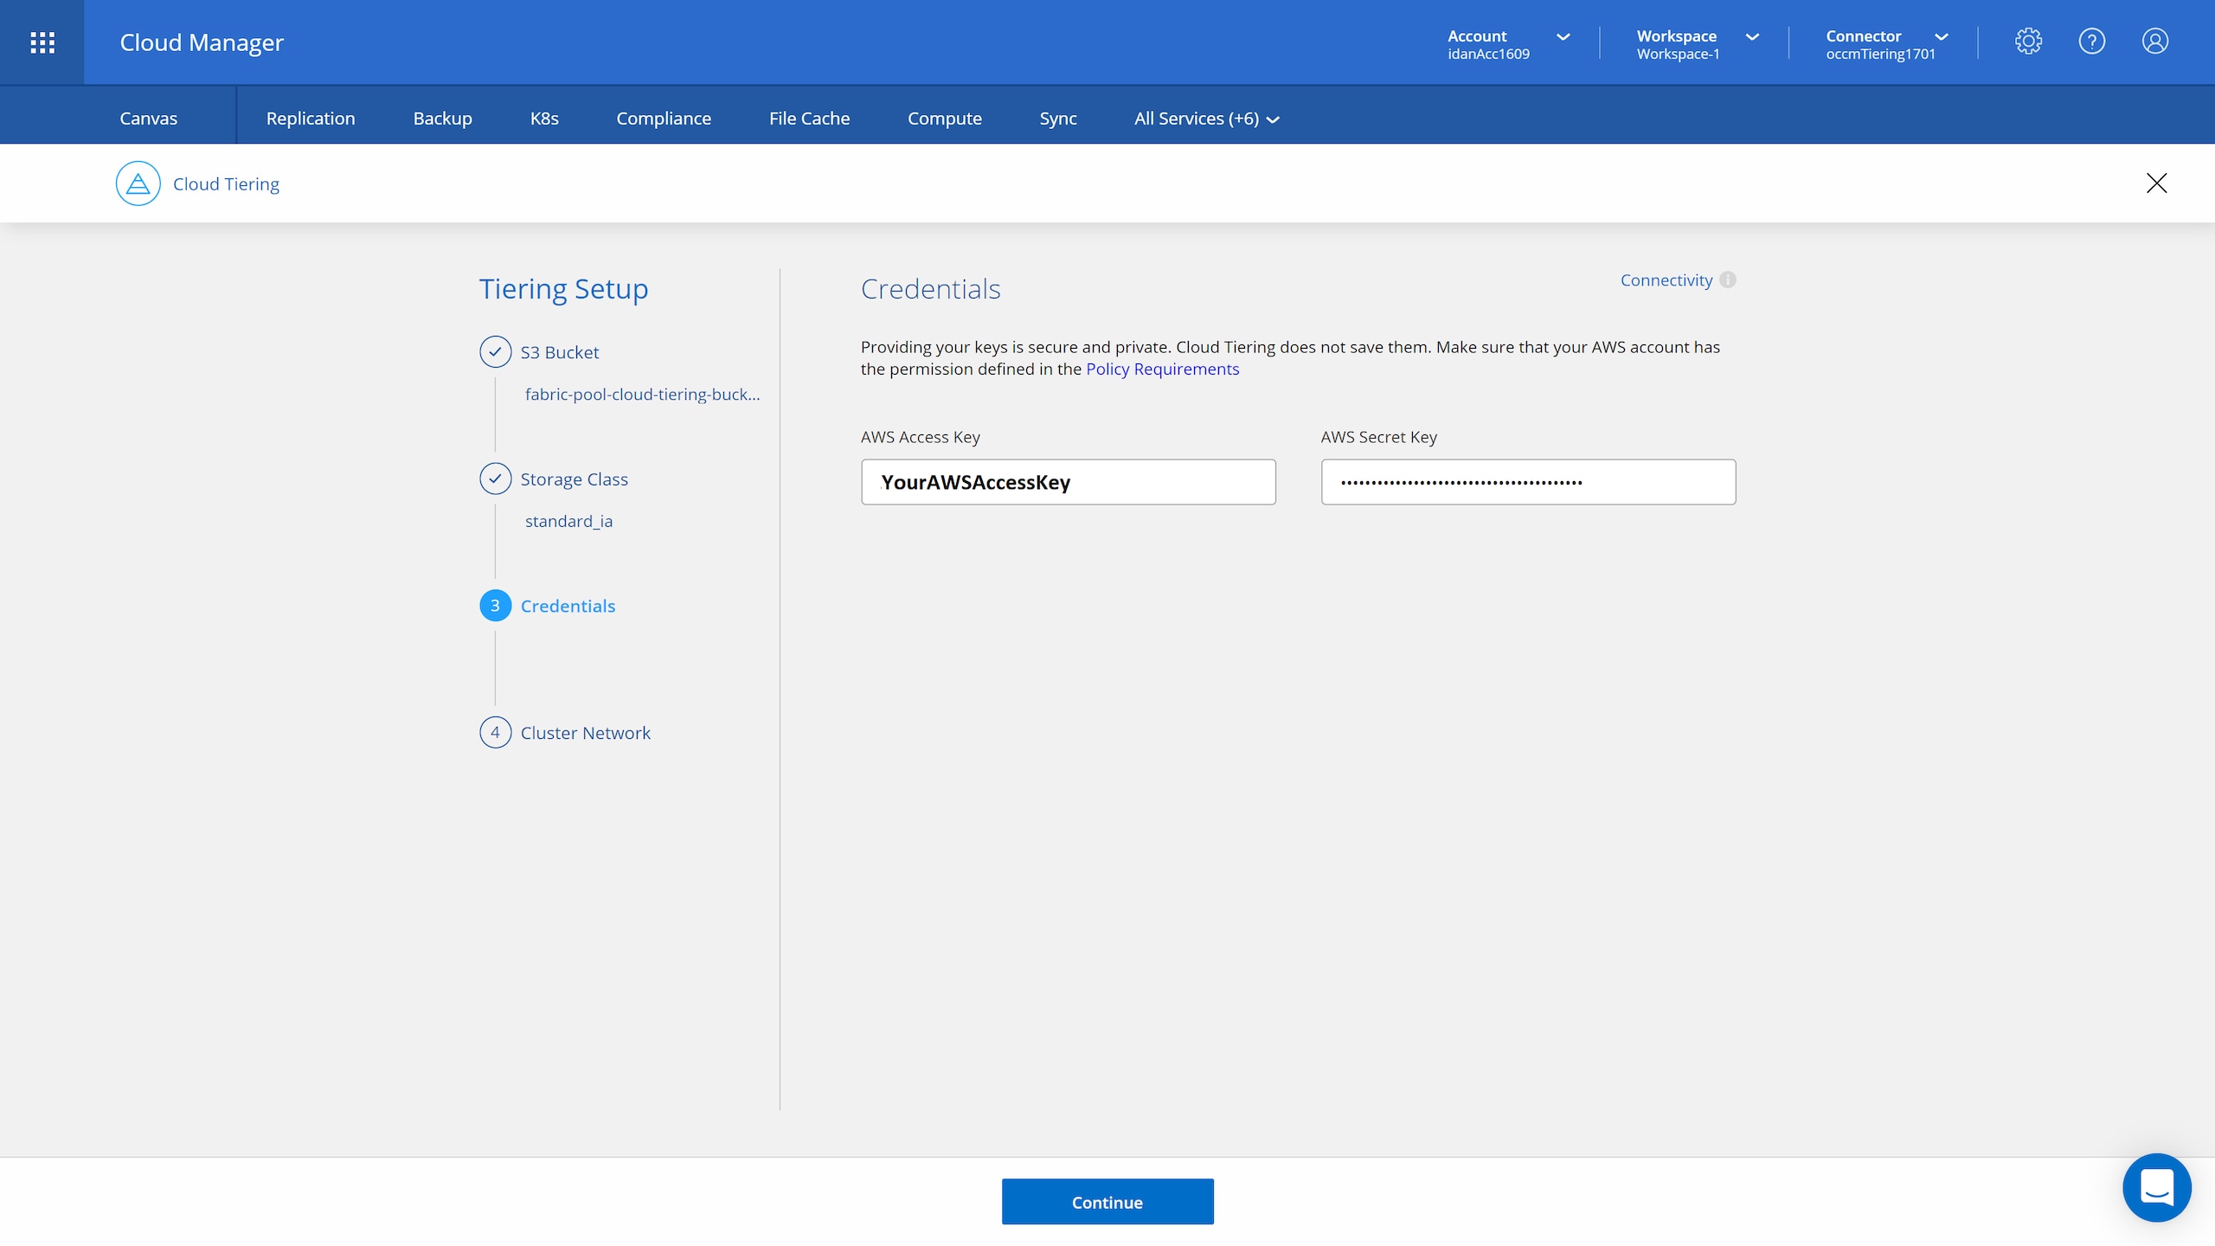
Task: Click the help question mark icon
Action: 2091,42
